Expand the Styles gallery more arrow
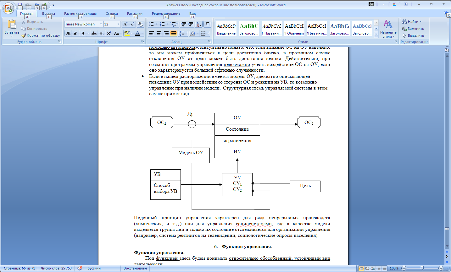 [x=376, y=35]
